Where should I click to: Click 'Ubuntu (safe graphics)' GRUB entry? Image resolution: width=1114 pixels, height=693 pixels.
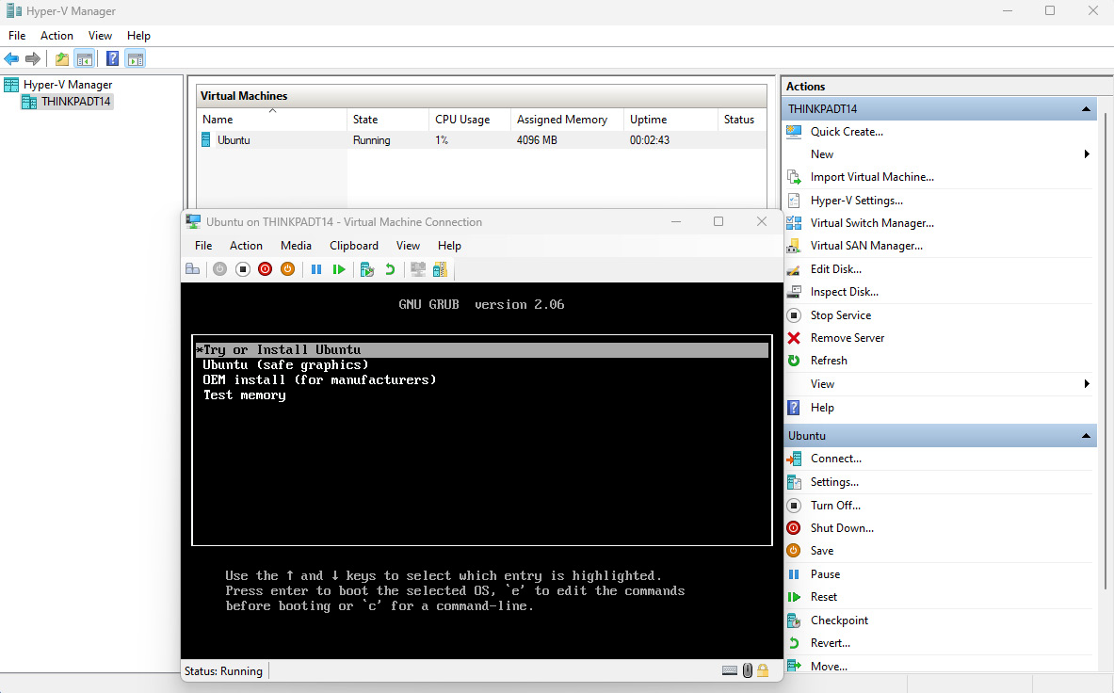coord(285,365)
